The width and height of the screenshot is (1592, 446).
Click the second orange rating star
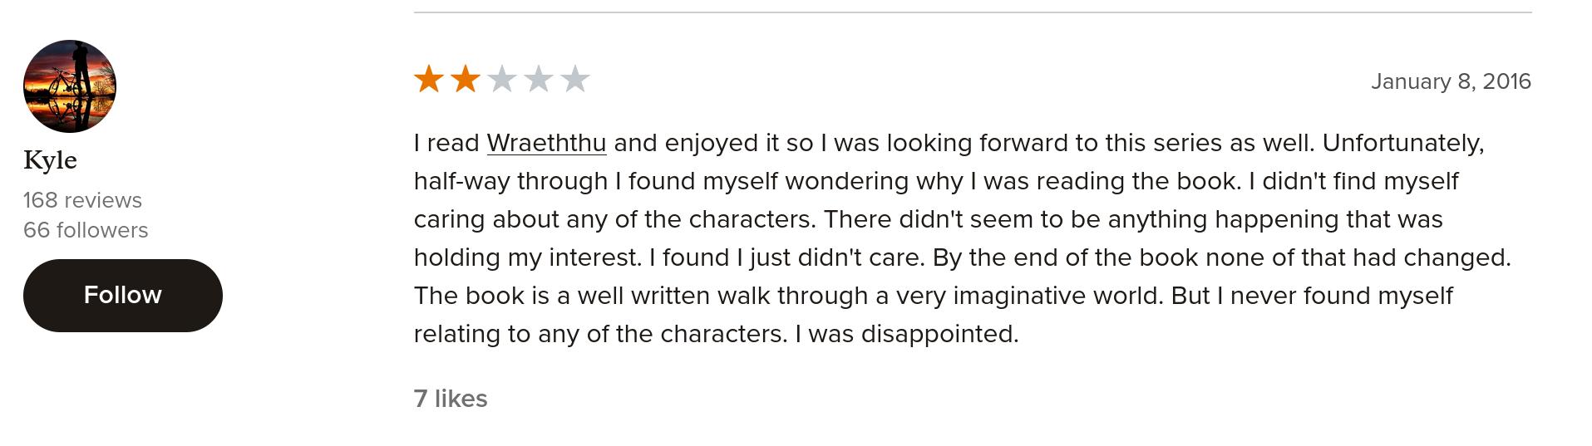[x=466, y=80]
